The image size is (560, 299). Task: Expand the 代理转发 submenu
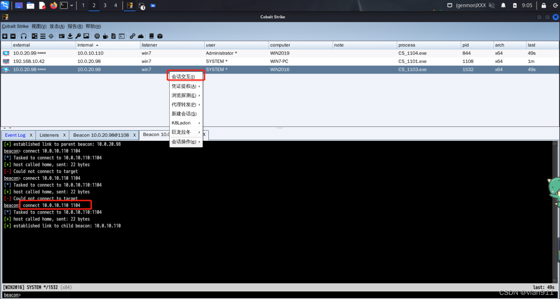click(186, 104)
